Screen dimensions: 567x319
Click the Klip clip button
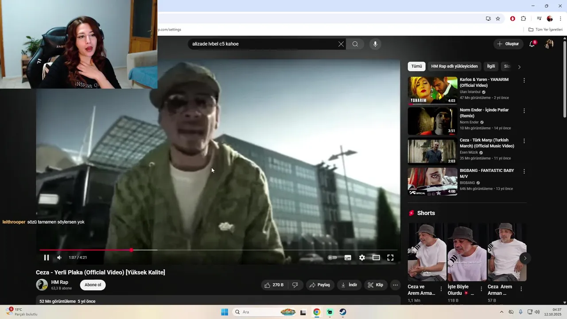376,285
